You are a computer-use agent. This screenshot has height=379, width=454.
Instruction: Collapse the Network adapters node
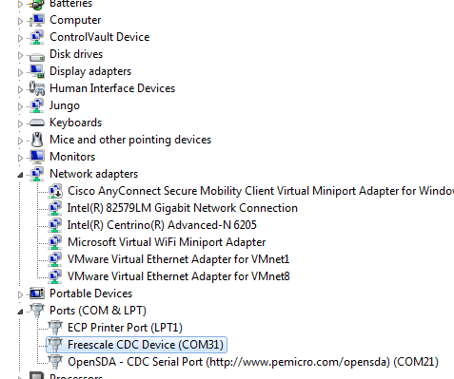point(20,175)
